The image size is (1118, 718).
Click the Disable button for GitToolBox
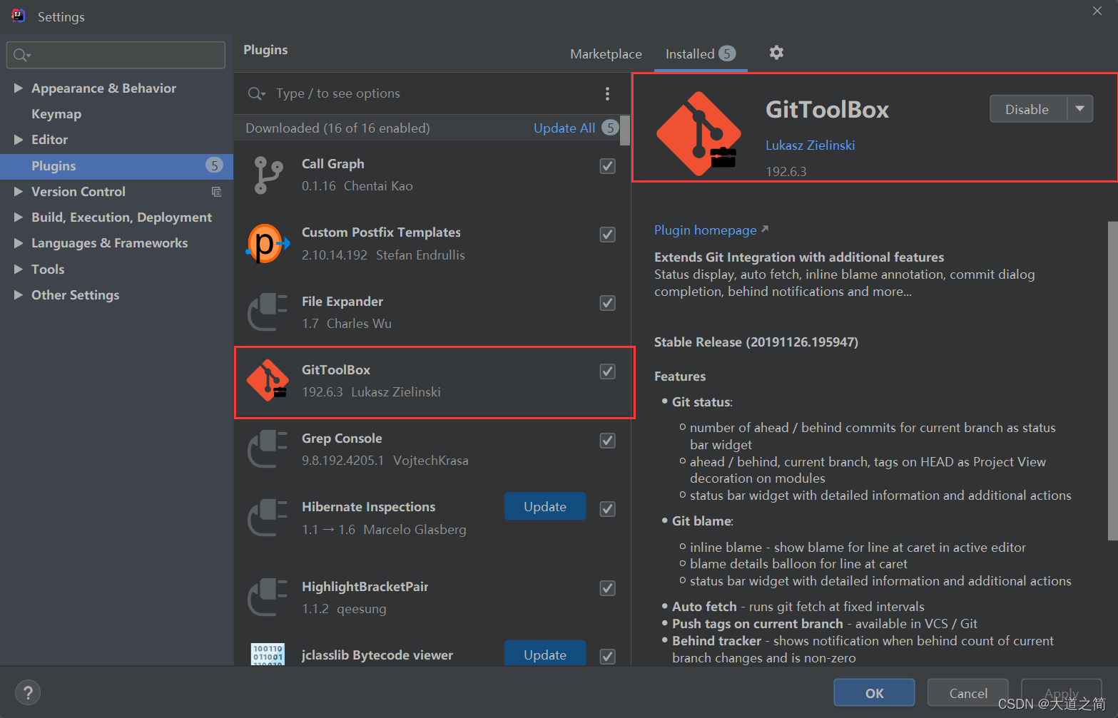pyautogui.click(x=1027, y=109)
